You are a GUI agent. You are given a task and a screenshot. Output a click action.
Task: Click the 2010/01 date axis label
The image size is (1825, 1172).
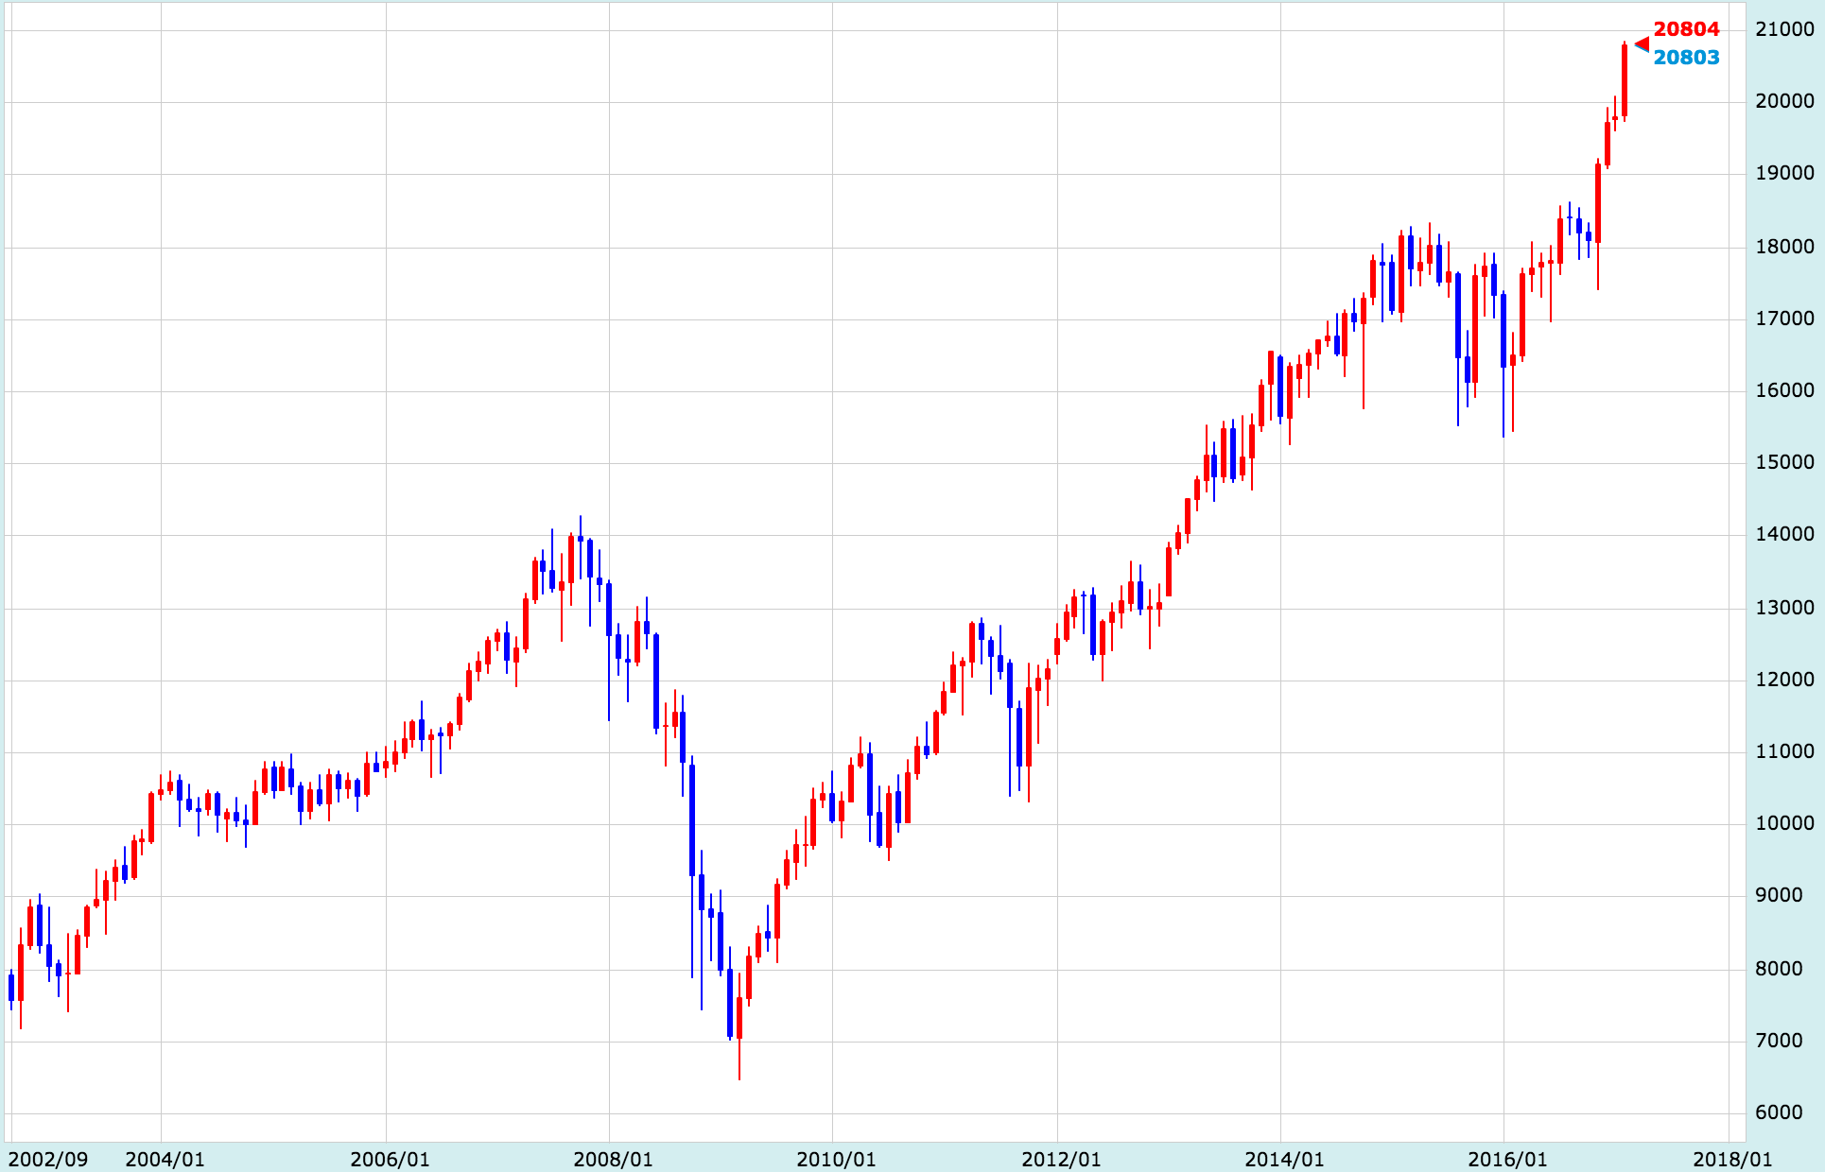[836, 1159]
